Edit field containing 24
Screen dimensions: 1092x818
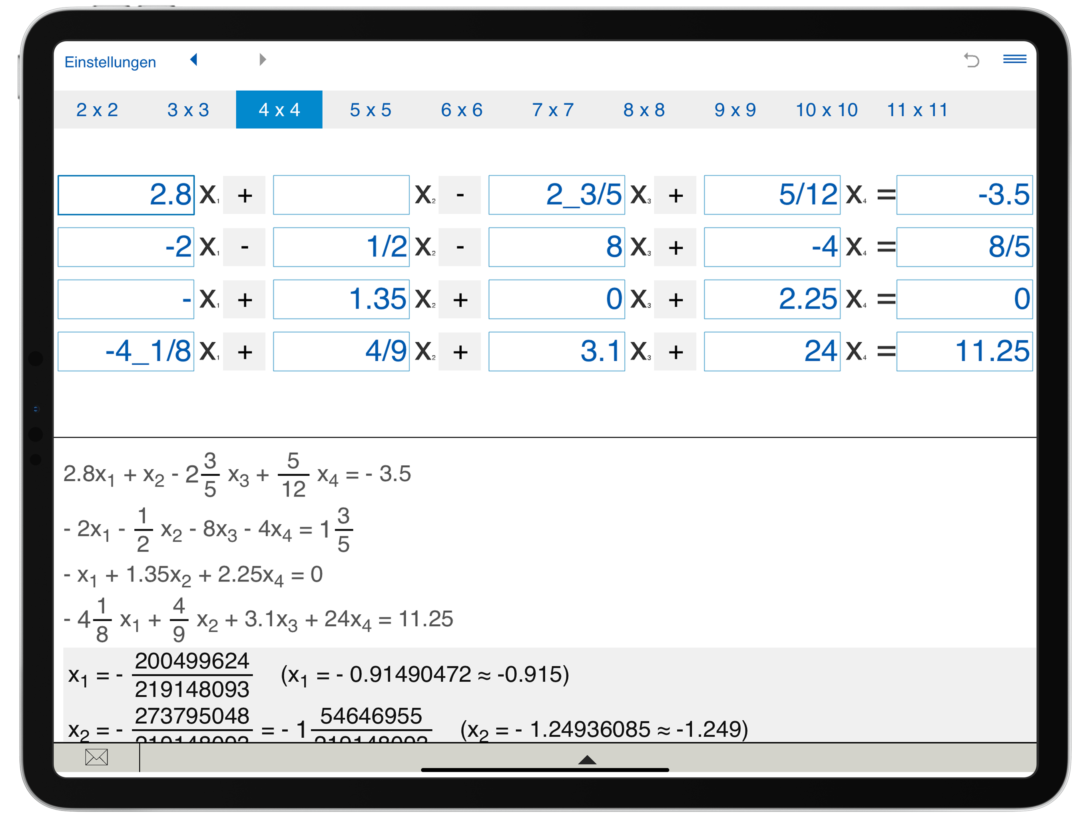772,352
